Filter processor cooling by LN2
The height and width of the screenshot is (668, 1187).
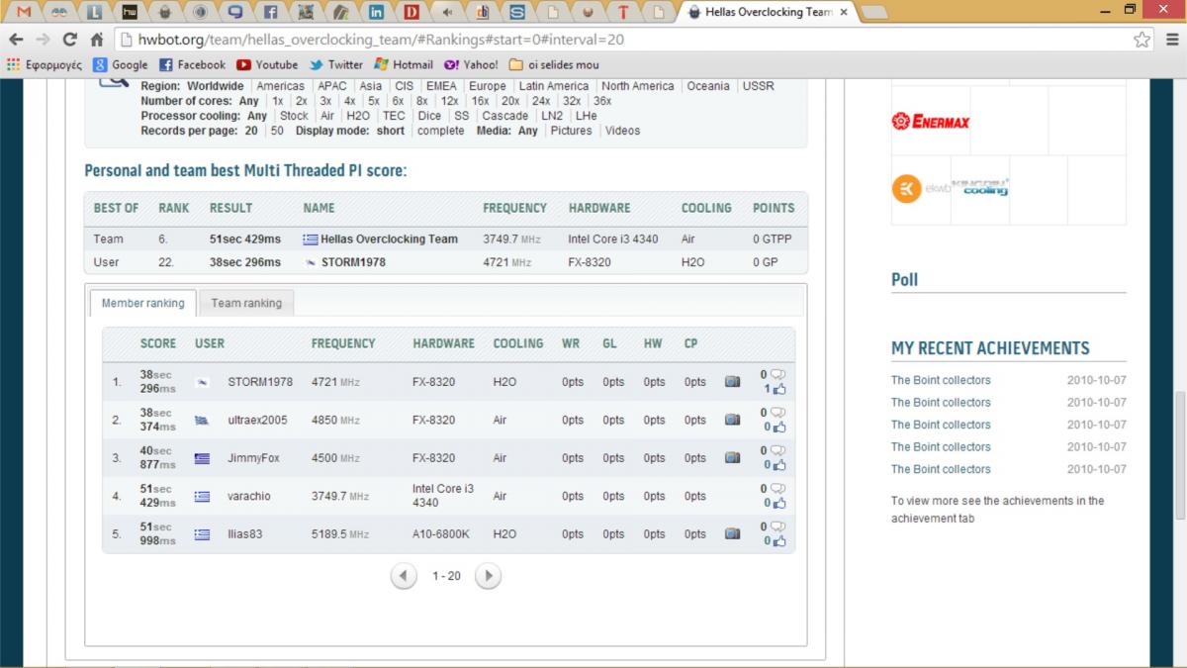pos(552,116)
